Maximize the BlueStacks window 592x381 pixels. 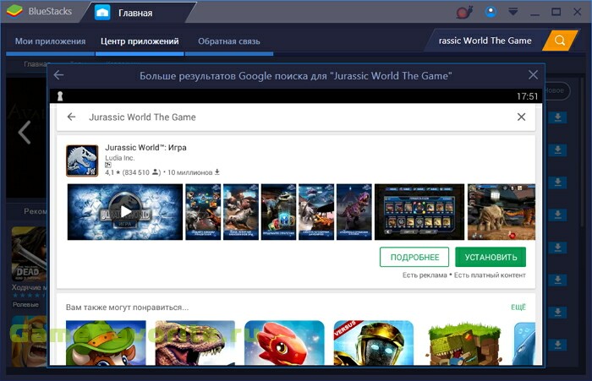[556, 12]
